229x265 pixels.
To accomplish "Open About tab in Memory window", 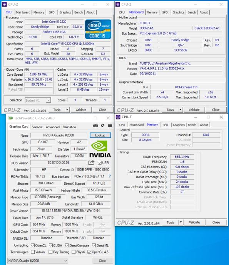I will click(x=204, y=125).
